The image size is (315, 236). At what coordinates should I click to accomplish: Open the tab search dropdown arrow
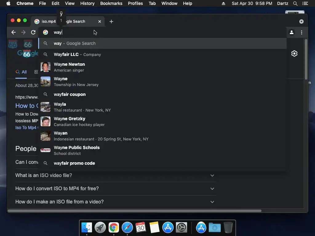(x=301, y=22)
